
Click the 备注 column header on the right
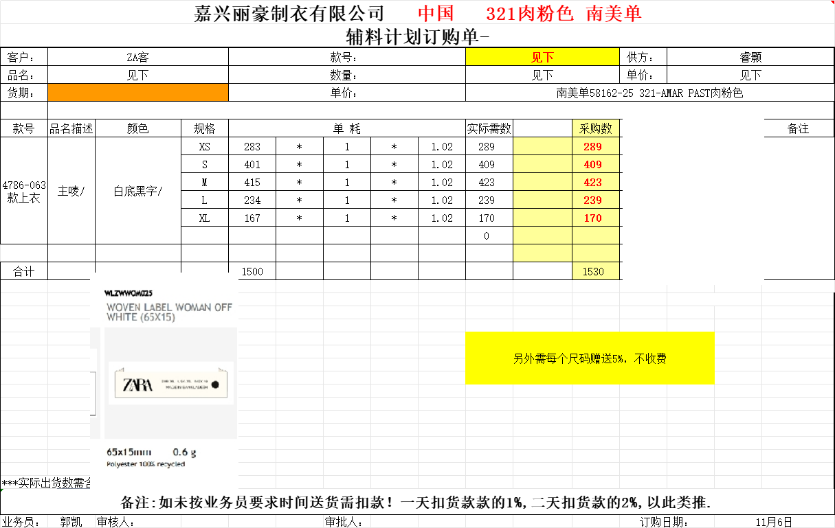coord(799,128)
